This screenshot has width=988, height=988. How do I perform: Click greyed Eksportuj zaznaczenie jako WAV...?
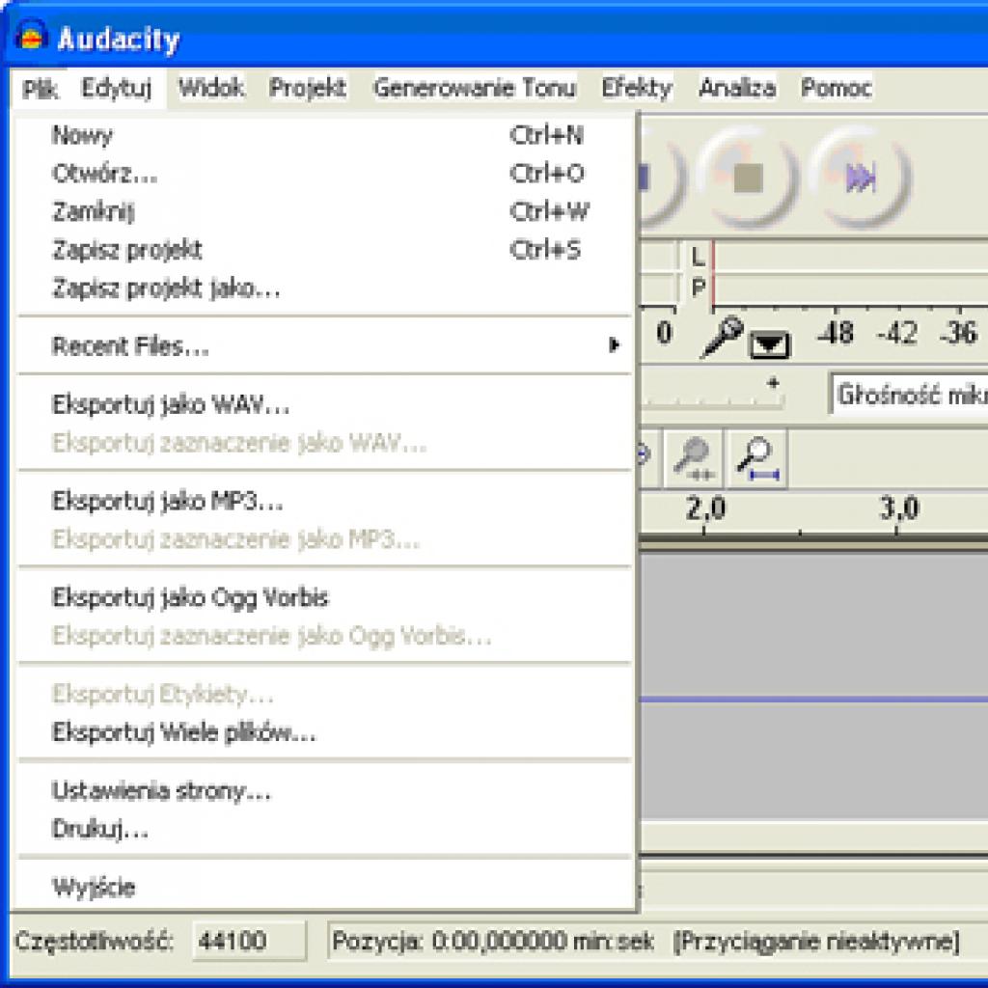pos(324,443)
